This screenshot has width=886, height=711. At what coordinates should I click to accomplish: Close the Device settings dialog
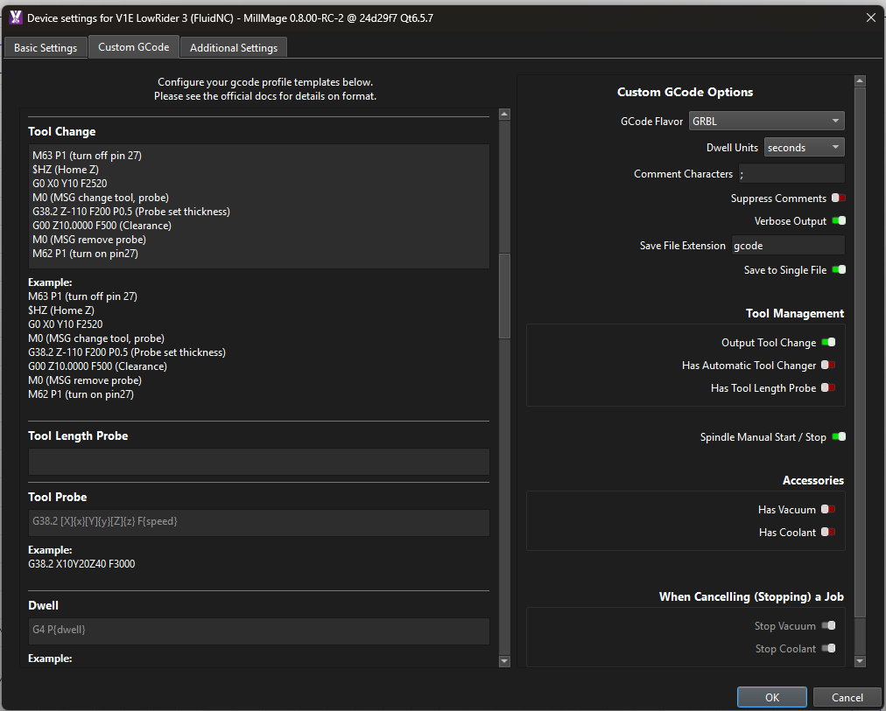[870, 17]
